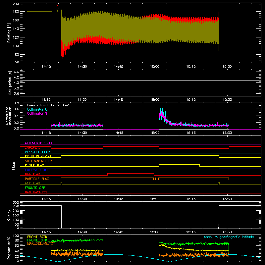This screenshot has height=265, width=265.
Task: Click the 4.4 value on Roll period axis
Action: tap(16, 72)
